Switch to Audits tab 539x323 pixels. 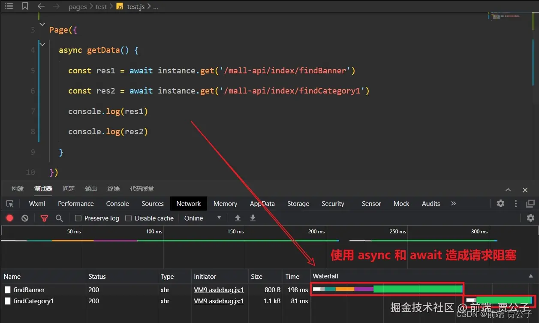click(431, 204)
